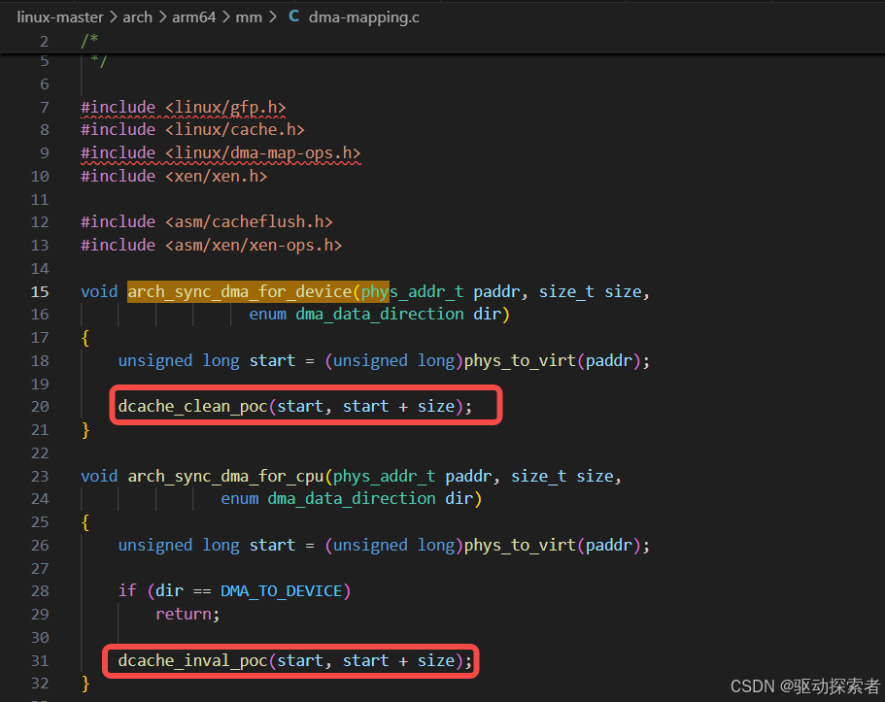
Task: Click dma_data_direction on line 24
Action: [x=351, y=499]
